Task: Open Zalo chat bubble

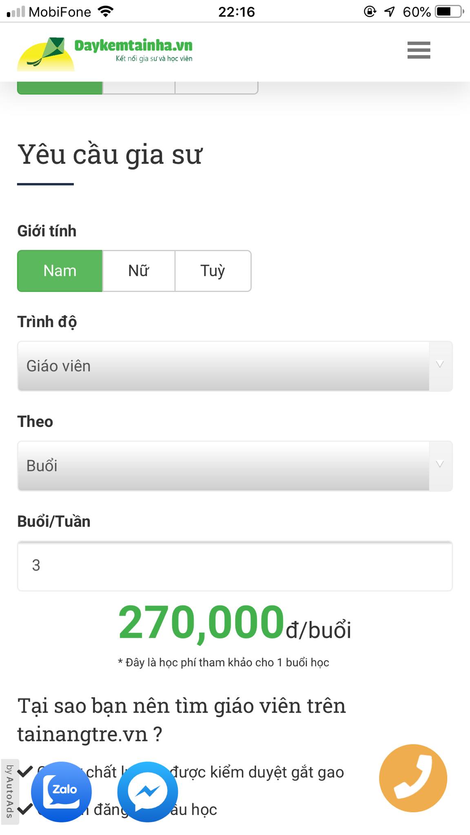Action: [62, 791]
